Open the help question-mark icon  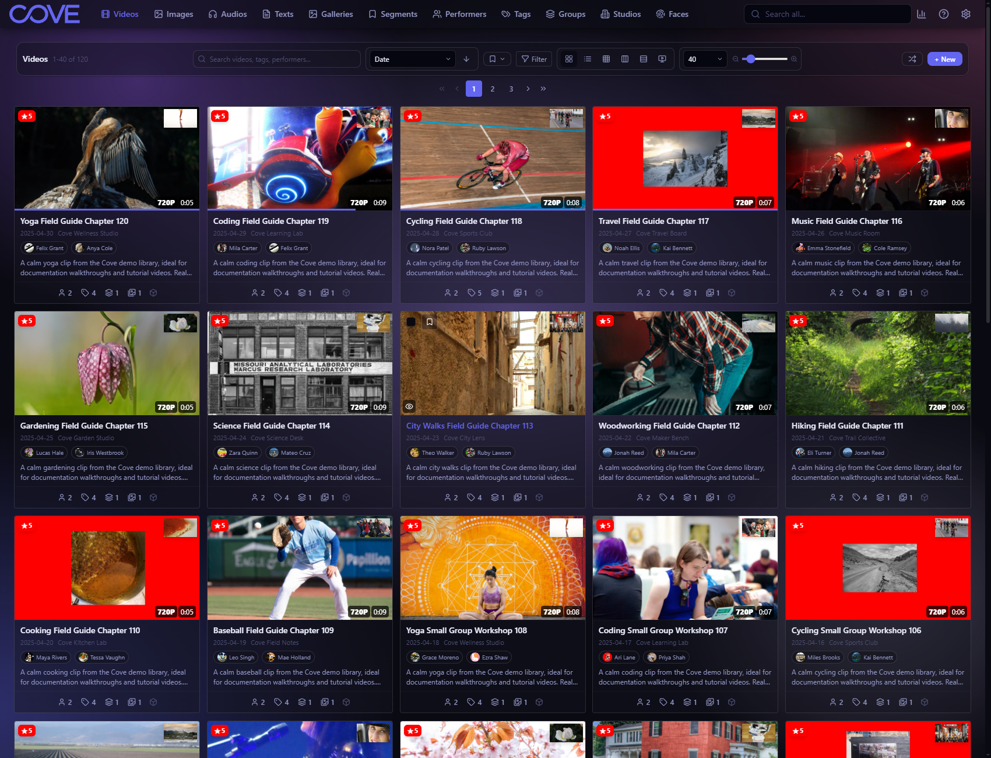click(943, 14)
